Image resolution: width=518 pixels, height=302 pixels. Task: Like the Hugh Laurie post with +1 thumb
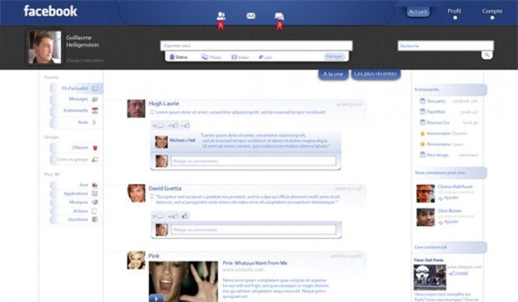(x=185, y=125)
